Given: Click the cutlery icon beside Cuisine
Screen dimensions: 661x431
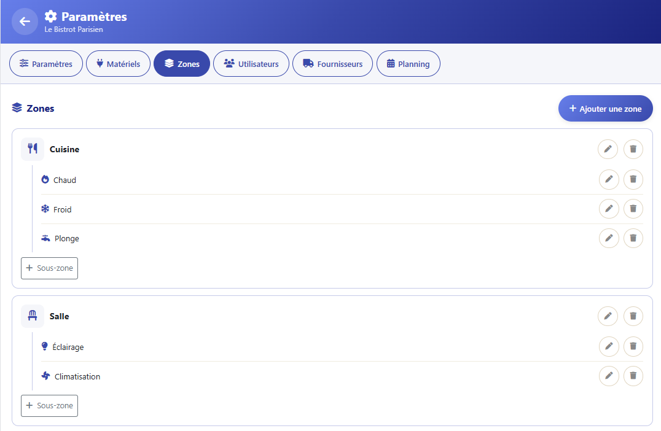Looking at the screenshot, I should (32, 149).
